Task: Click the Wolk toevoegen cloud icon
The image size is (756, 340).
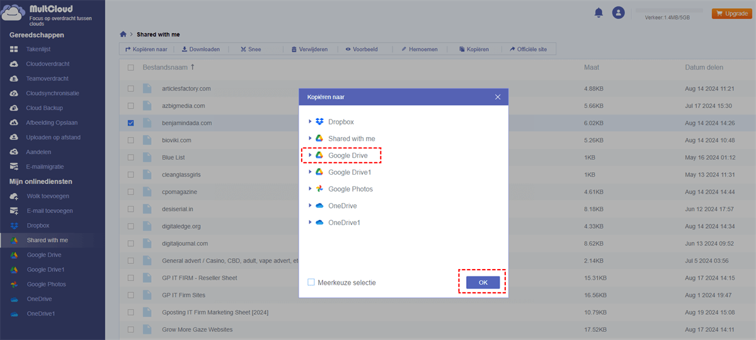Action: point(14,196)
